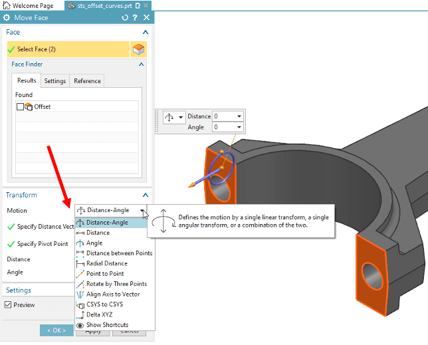This screenshot has height=345, width=428.
Task: Click the Distance double-arrow icon in list
Action: 80,233
